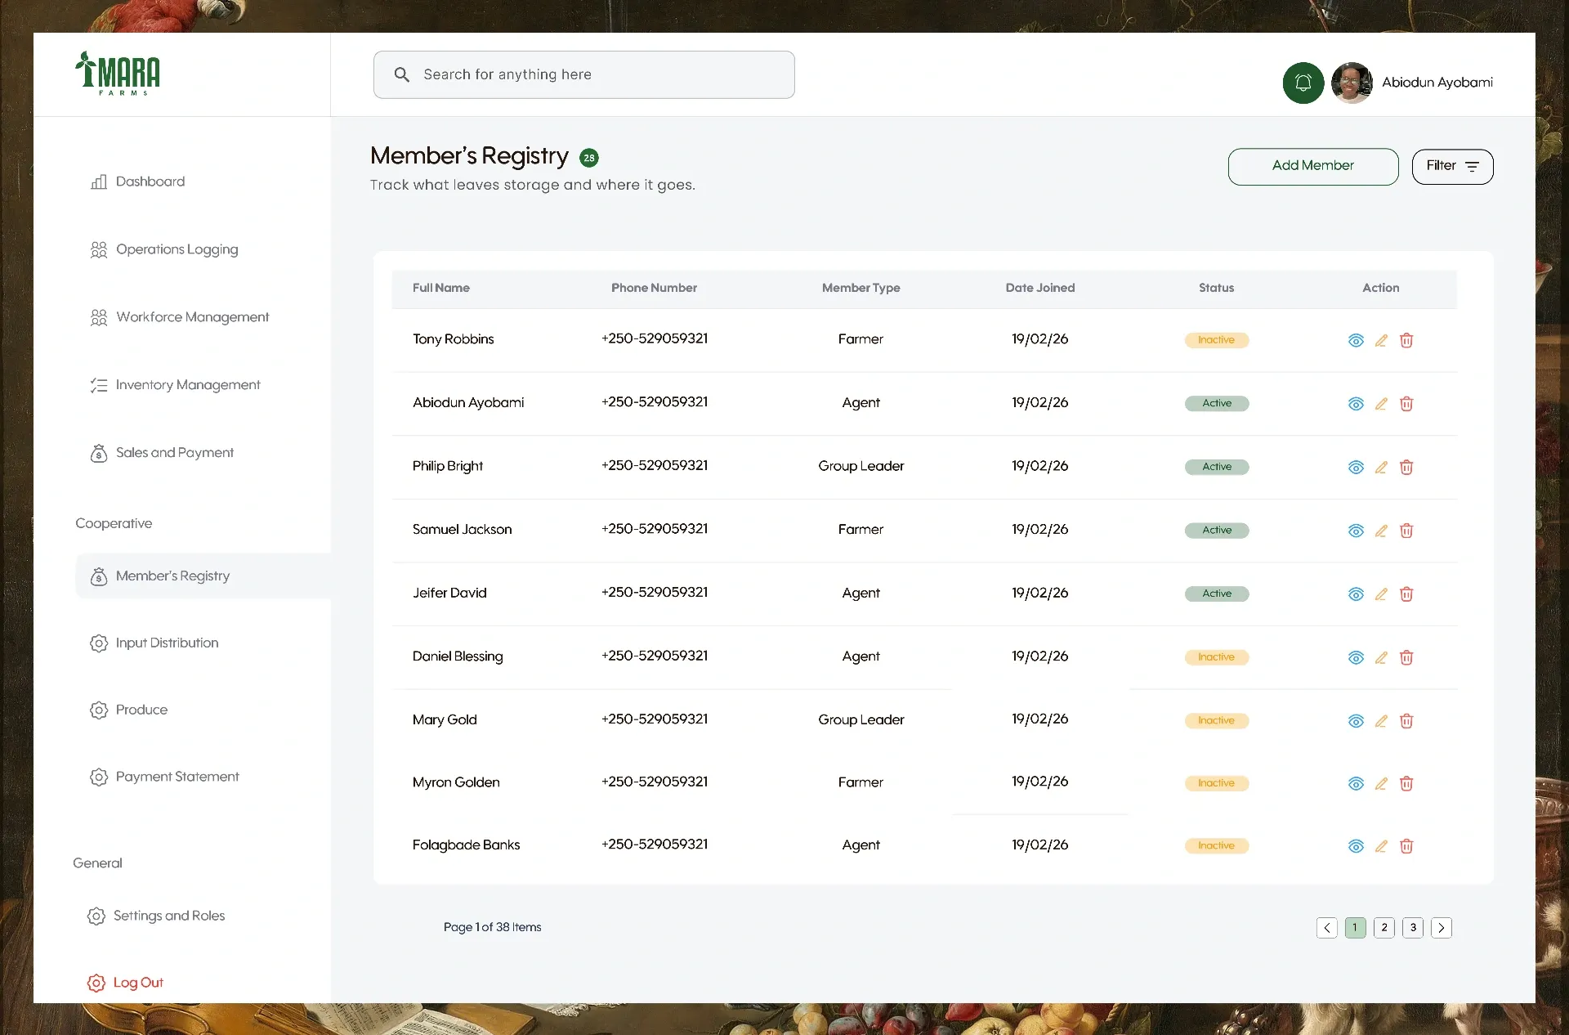1569x1035 pixels.
Task: Log Out of the application
Action: point(125,983)
